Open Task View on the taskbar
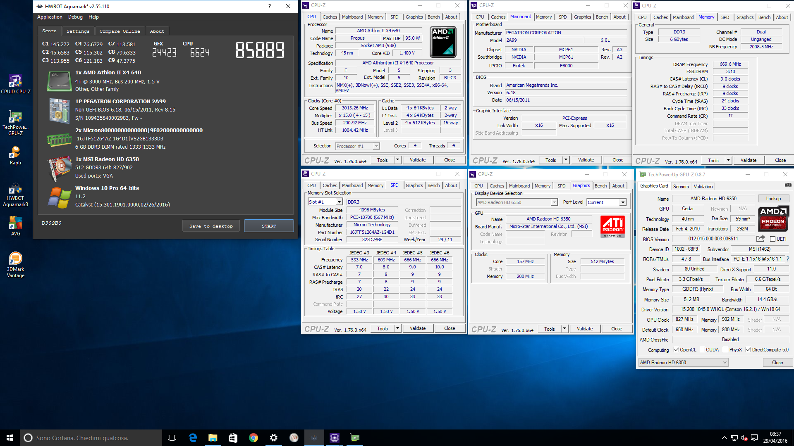The height and width of the screenshot is (446, 794). tap(172, 438)
